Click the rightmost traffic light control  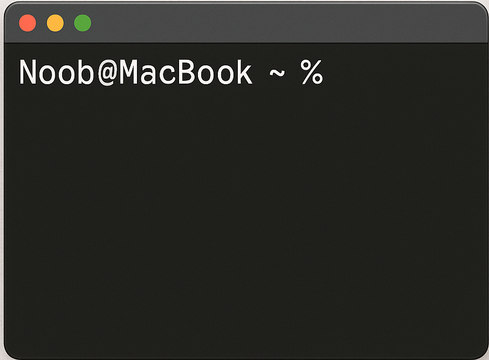point(83,23)
